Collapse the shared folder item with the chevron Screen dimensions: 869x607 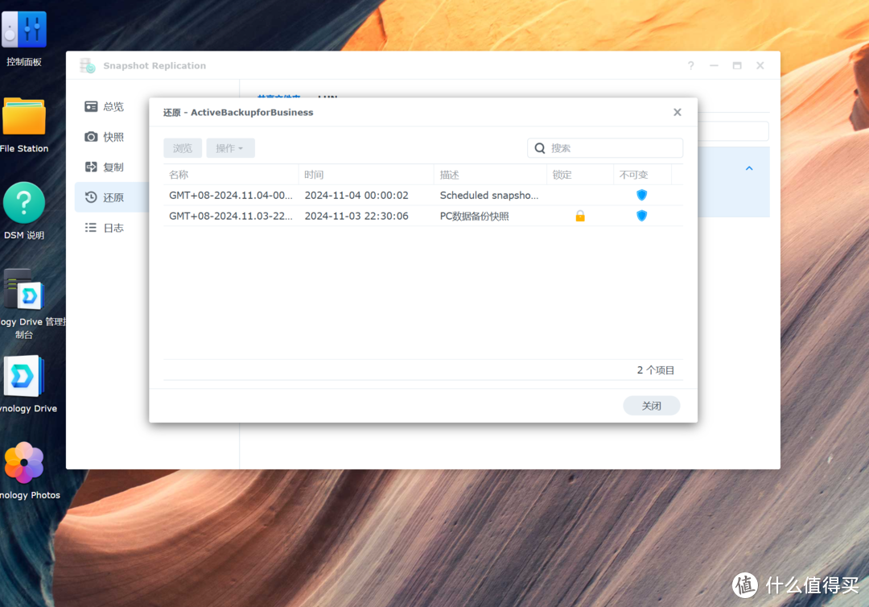[749, 169]
